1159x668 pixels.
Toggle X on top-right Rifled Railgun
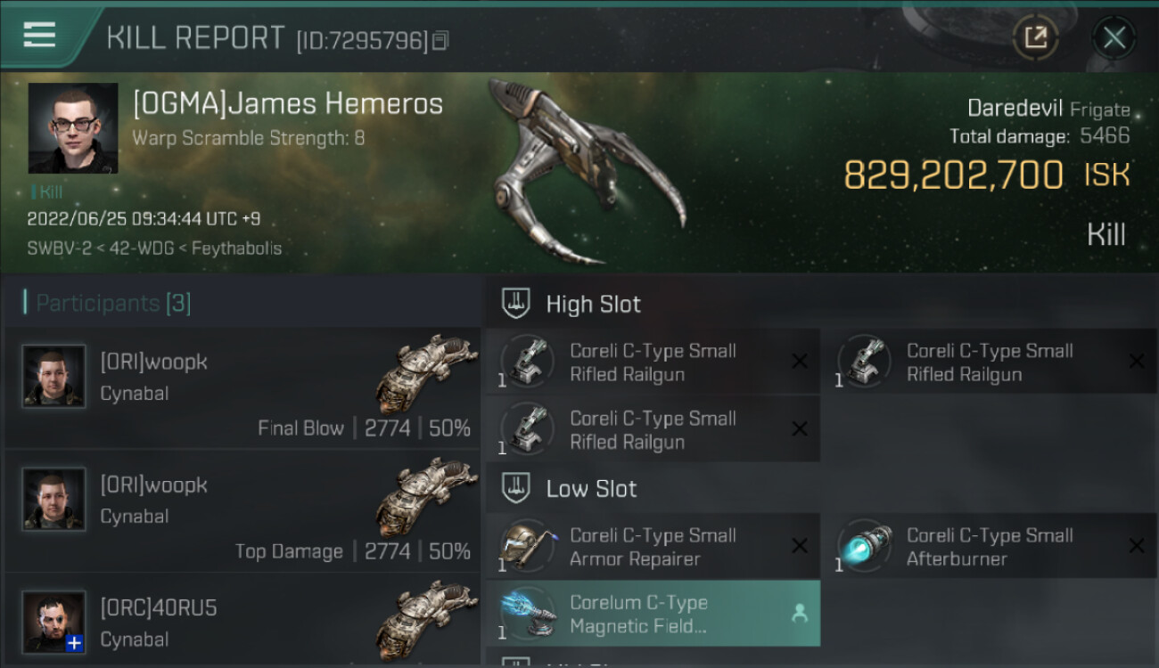[1136, 361]
